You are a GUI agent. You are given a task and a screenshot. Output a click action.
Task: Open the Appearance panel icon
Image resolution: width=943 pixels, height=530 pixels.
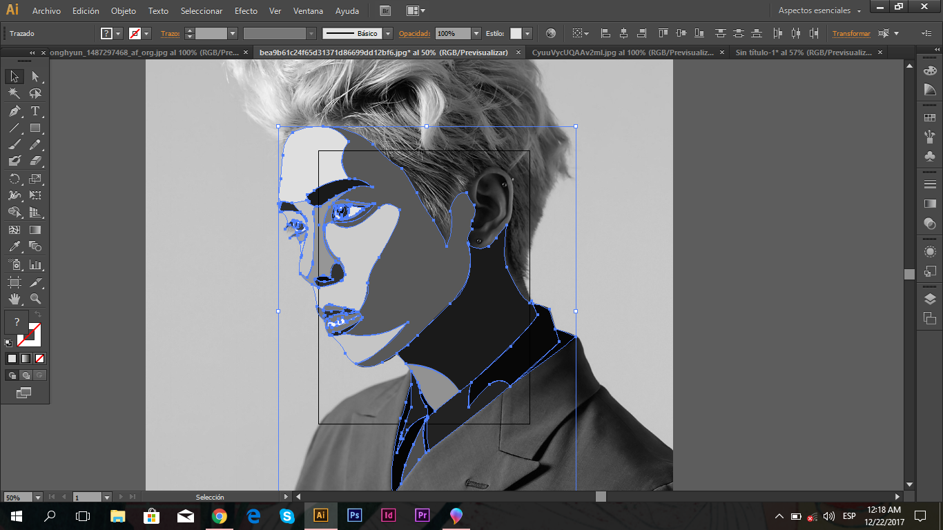click(x=930, y=252)
